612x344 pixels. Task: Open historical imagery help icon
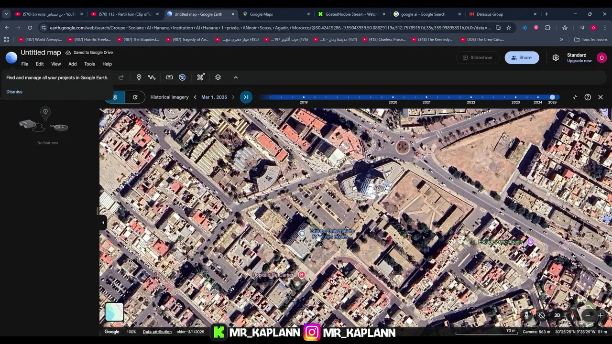coord(588,97)
